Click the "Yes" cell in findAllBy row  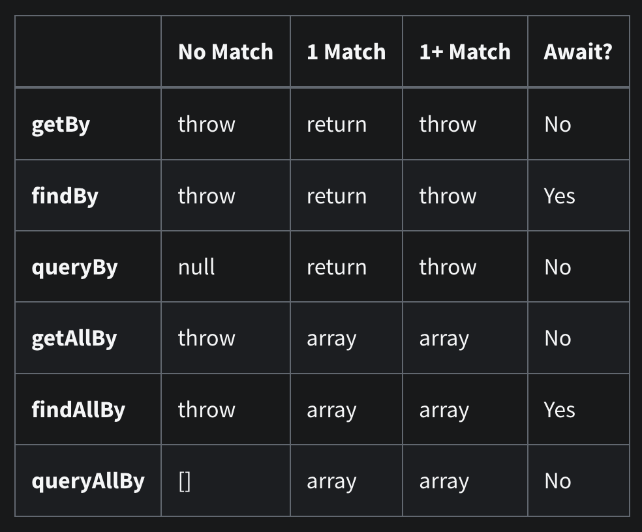coord(559,410)
